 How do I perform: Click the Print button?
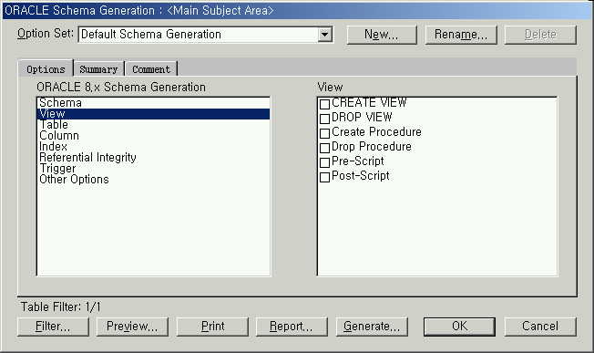212,327
